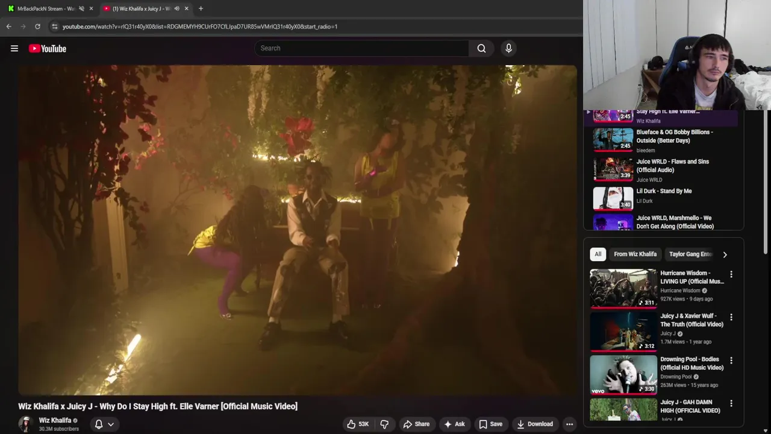Viewport: 771px width, 434px height.
Task: Click 30.3M subscribers text
Action: pyautogui.click(x=59, y=429)
